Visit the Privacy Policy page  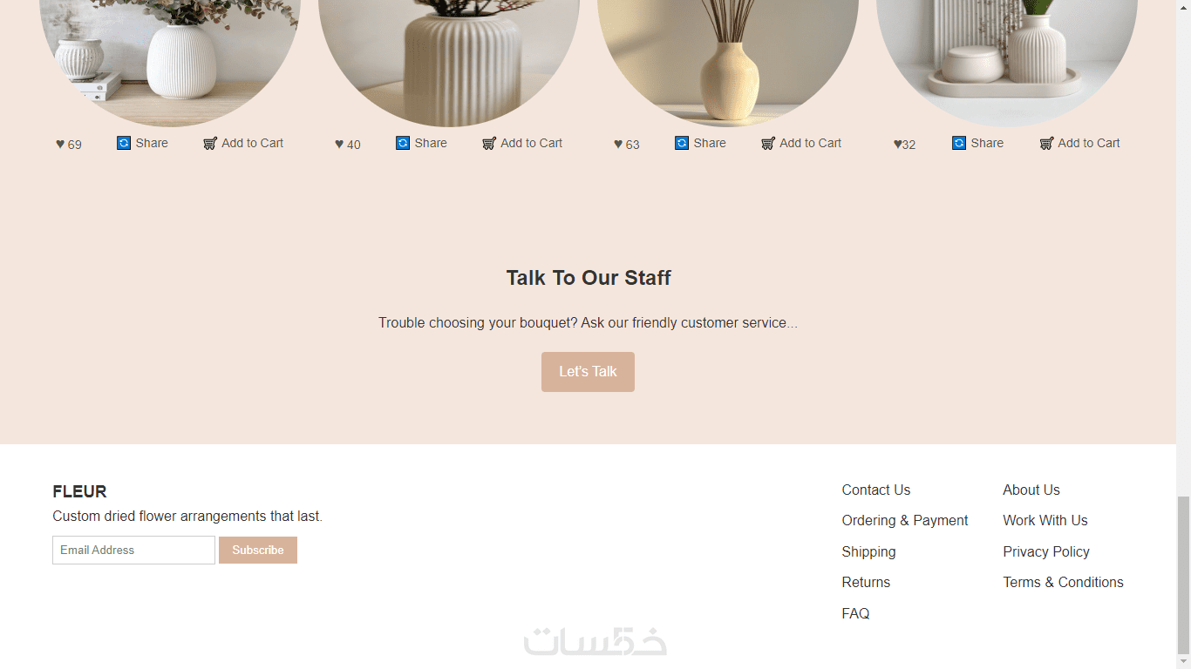click(x=1045, y=551)
